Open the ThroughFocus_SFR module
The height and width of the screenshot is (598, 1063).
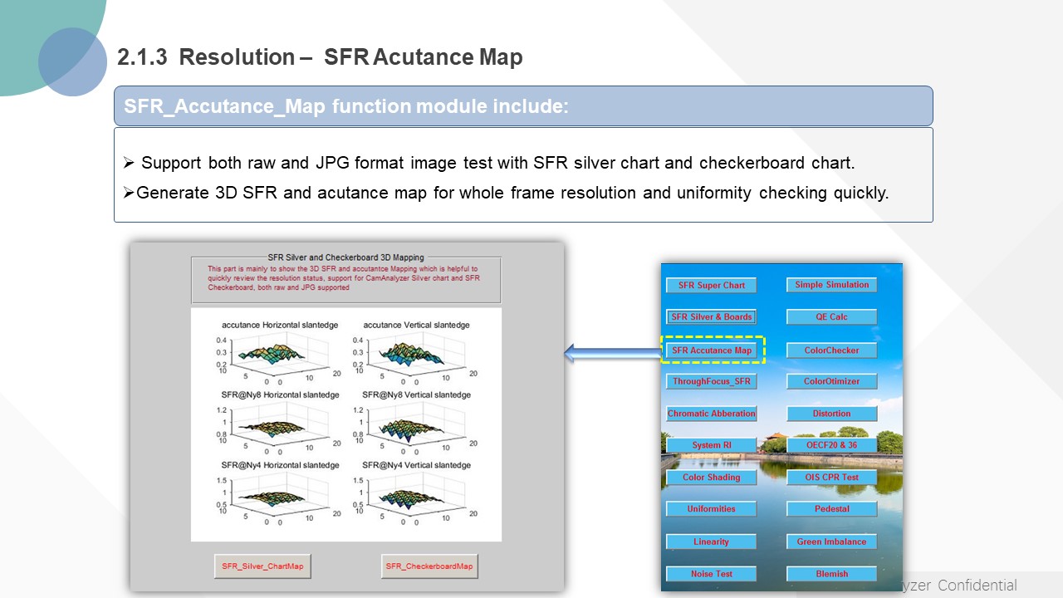(x=712, y=381)
